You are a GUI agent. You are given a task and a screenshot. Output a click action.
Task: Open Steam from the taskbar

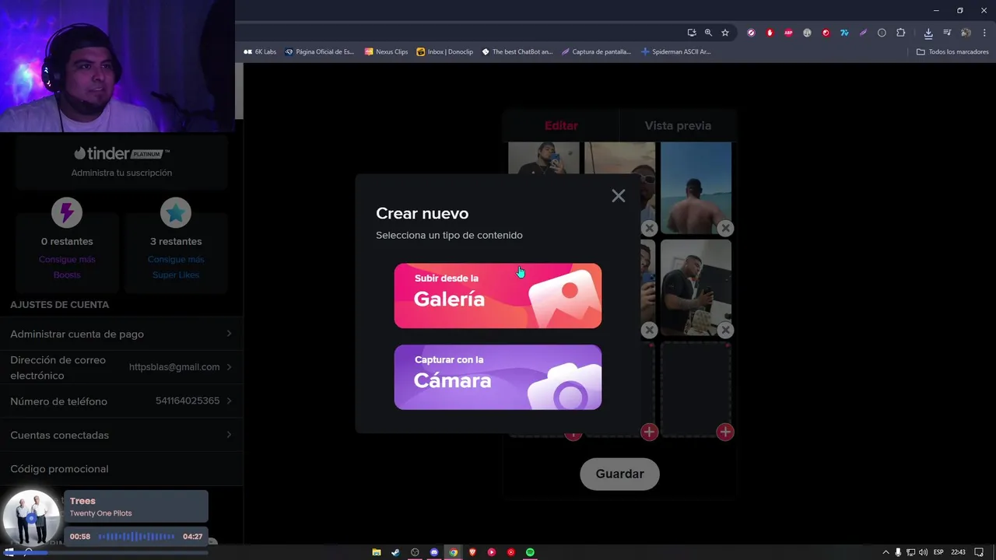[395, 552]
